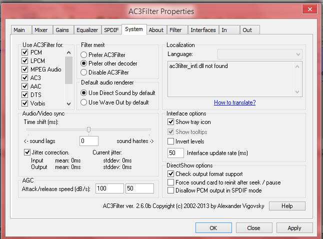Click the localization box down arrow

click(x=297, y=91)
